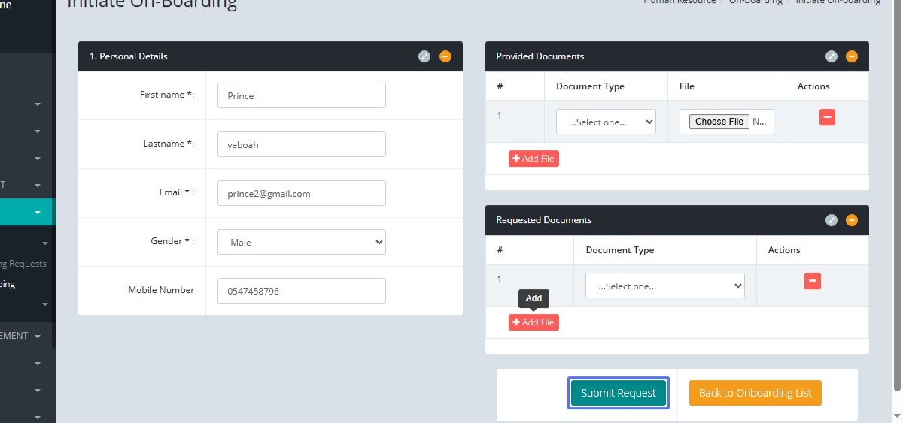The height and width of the screenshot is (423, 903).
Task: Collapse the Personal Details panel
Action: (x=445, y=56)
